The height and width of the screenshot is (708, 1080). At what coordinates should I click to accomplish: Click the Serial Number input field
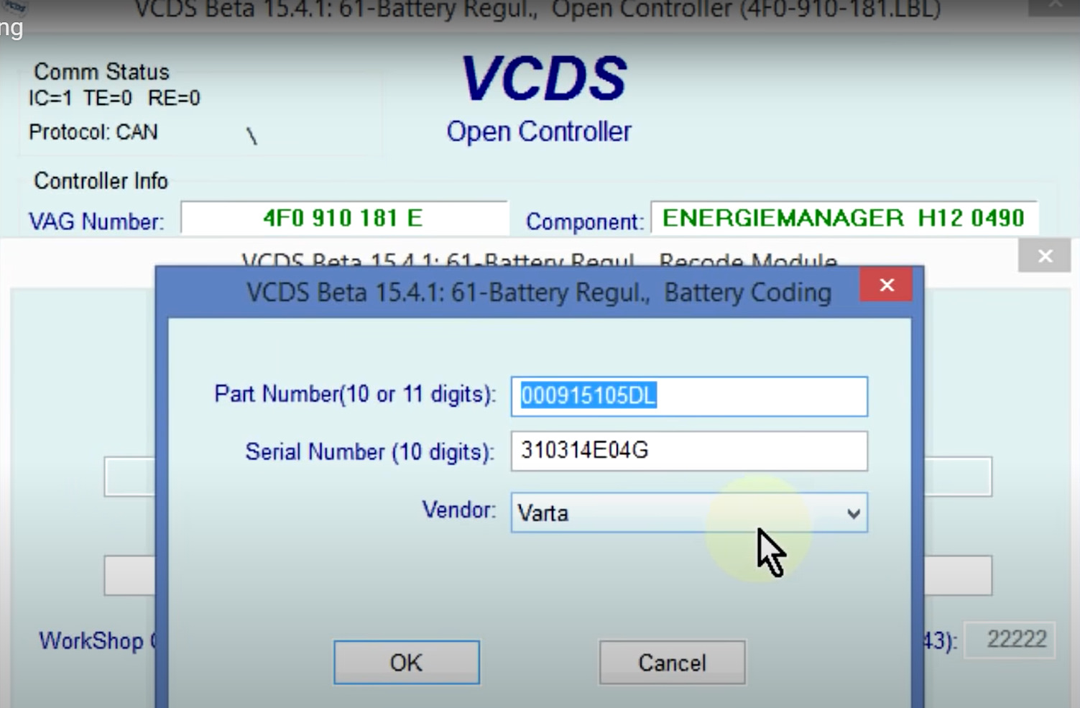point(689,451)
